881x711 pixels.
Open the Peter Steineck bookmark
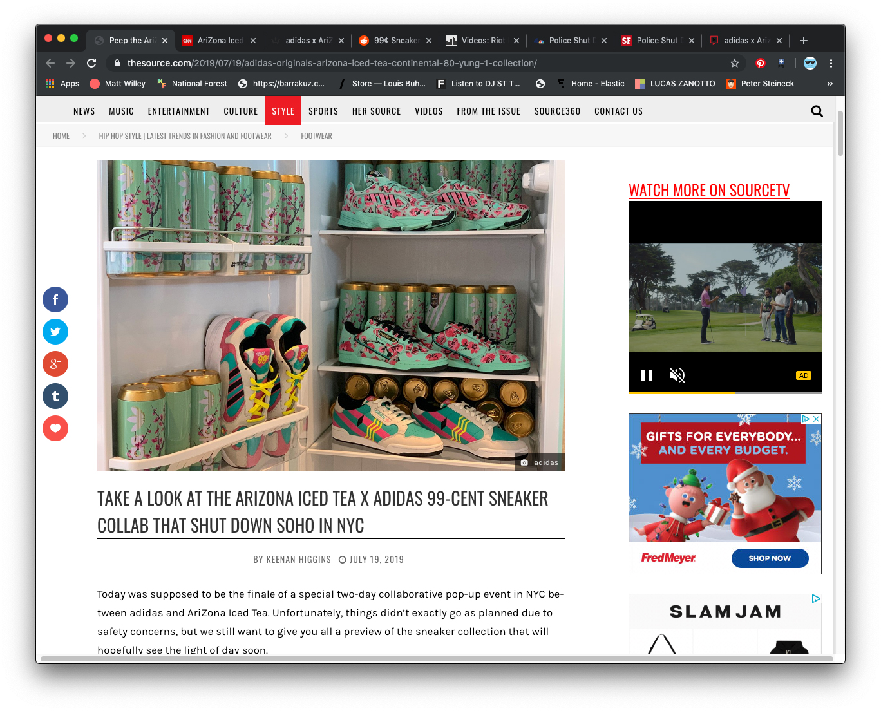point(760,84)
